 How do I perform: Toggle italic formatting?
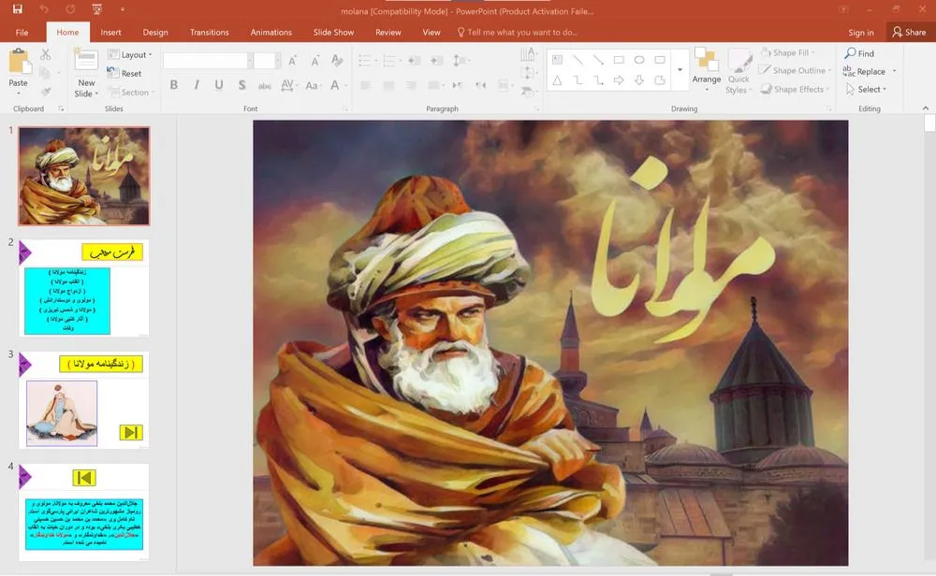[196, 84]
